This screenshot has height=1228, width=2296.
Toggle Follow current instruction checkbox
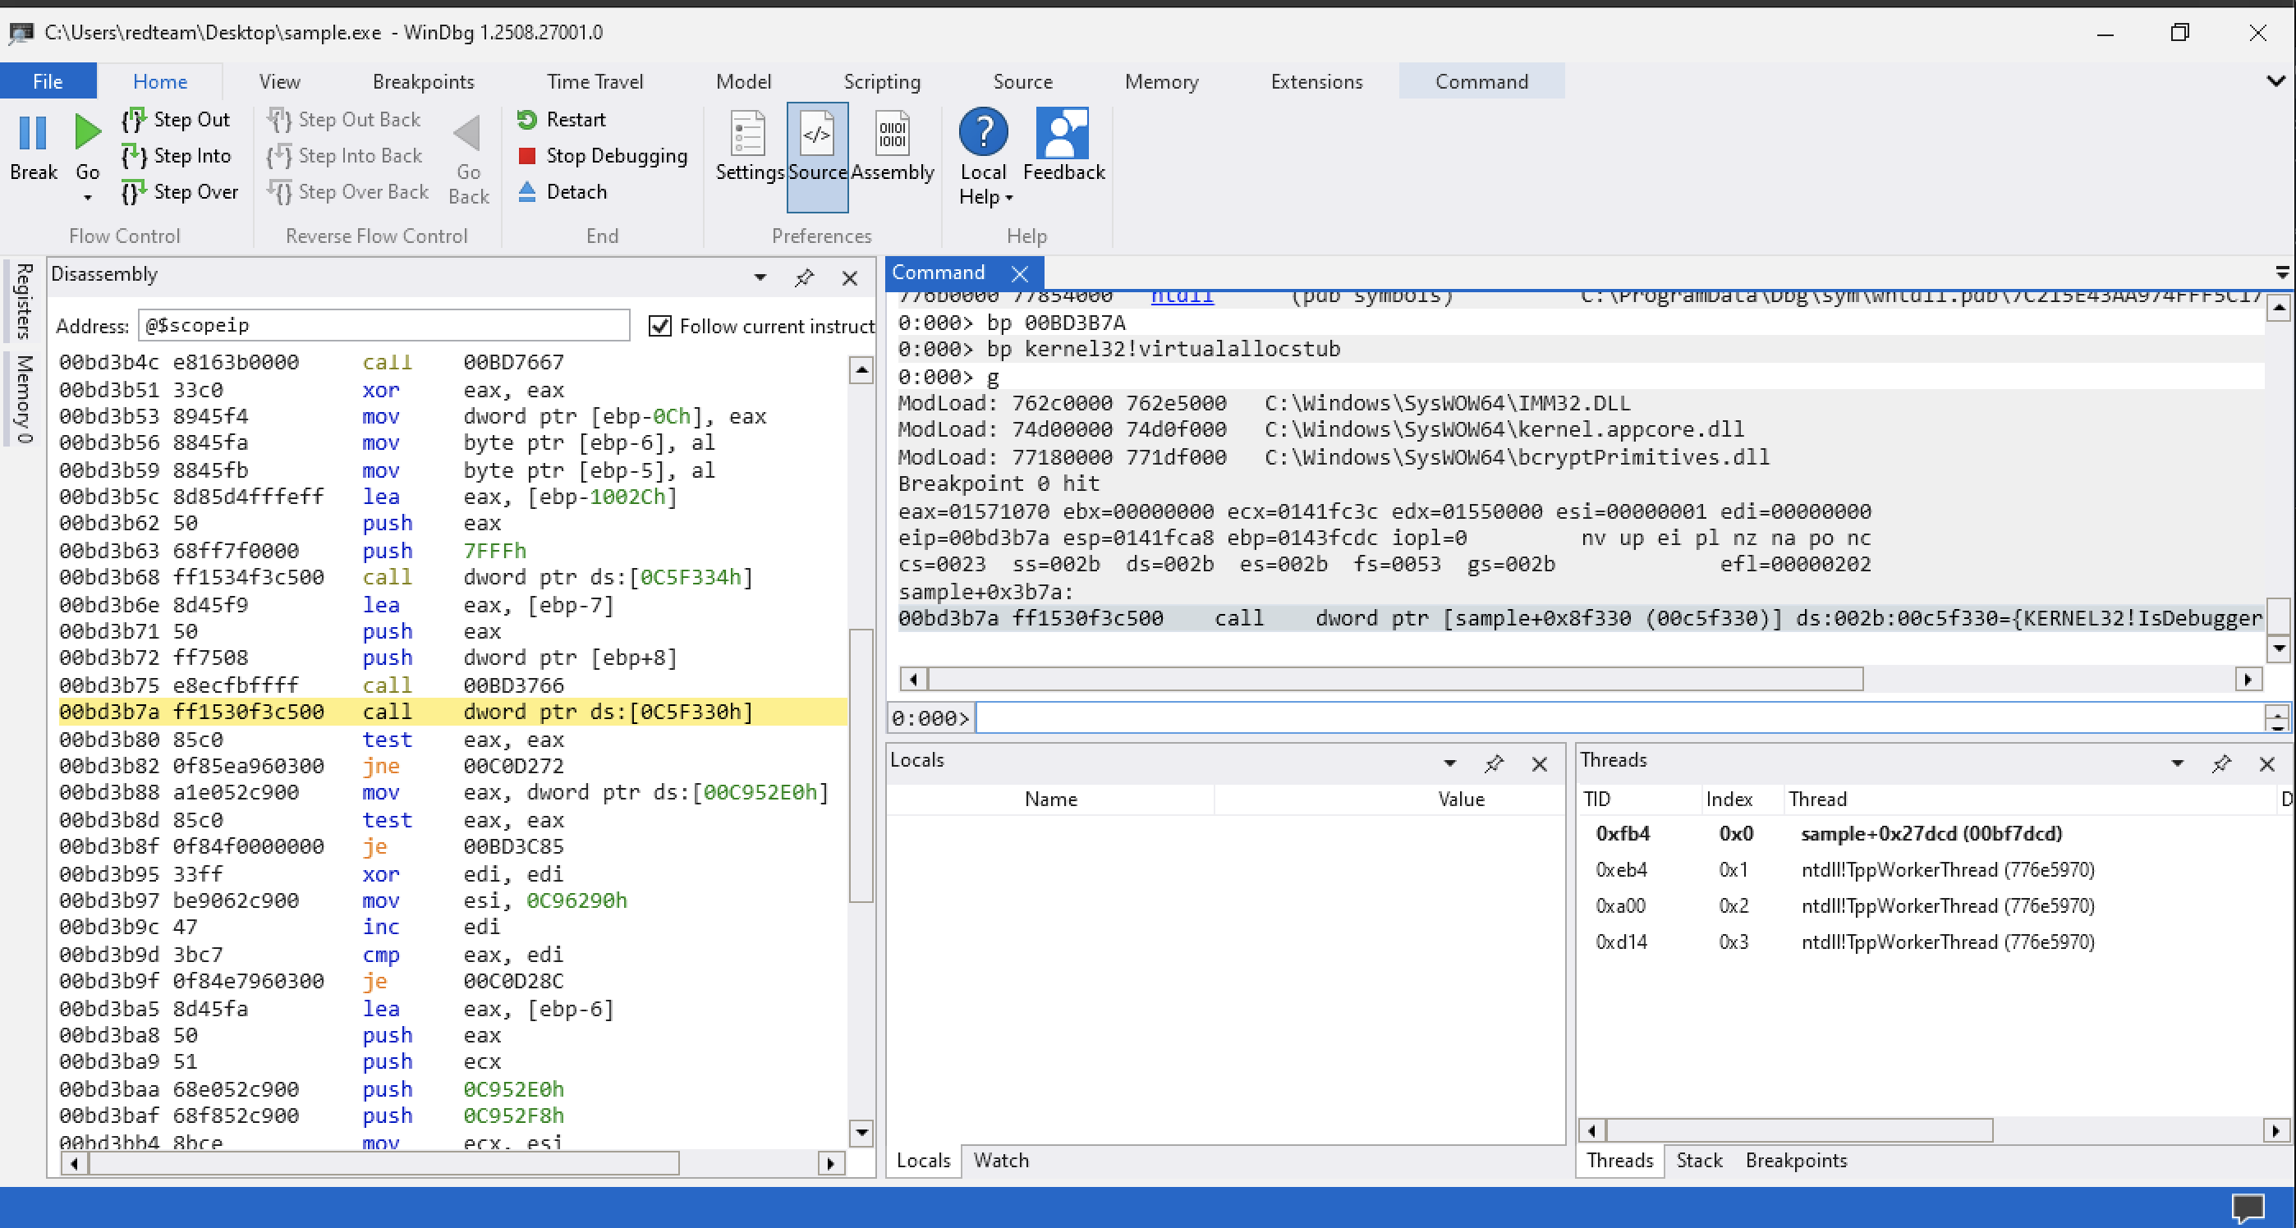[659, 326]
